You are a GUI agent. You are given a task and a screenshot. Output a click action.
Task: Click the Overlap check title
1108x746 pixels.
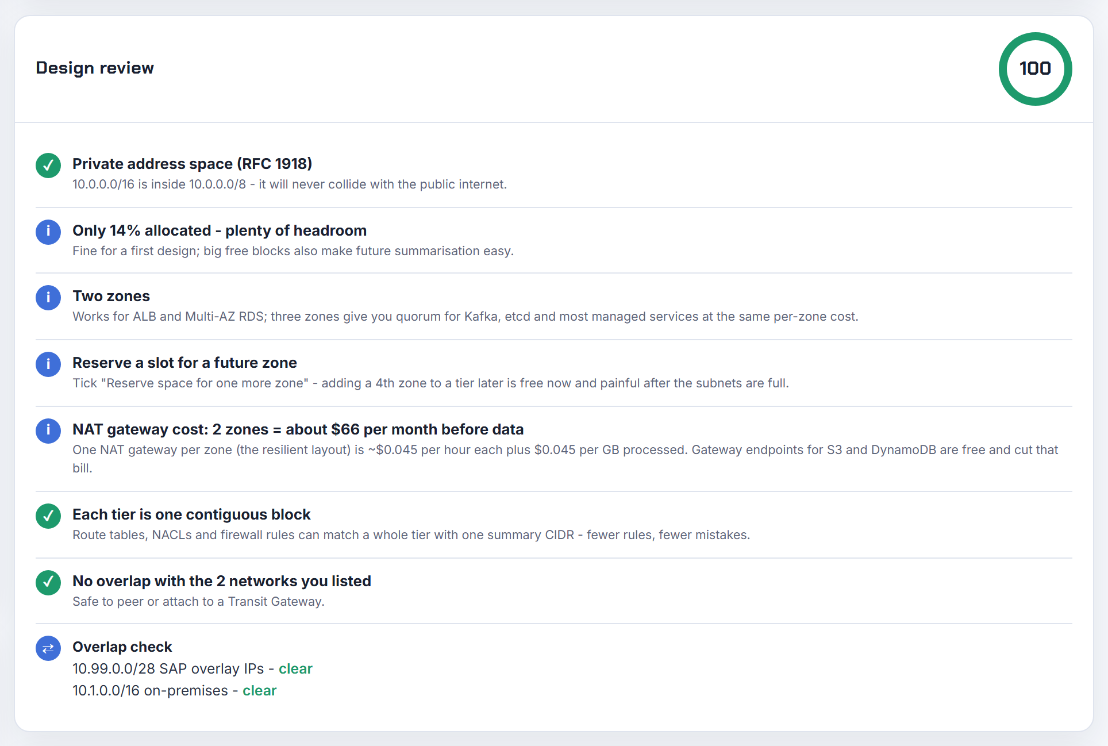(x=122, y=647)
